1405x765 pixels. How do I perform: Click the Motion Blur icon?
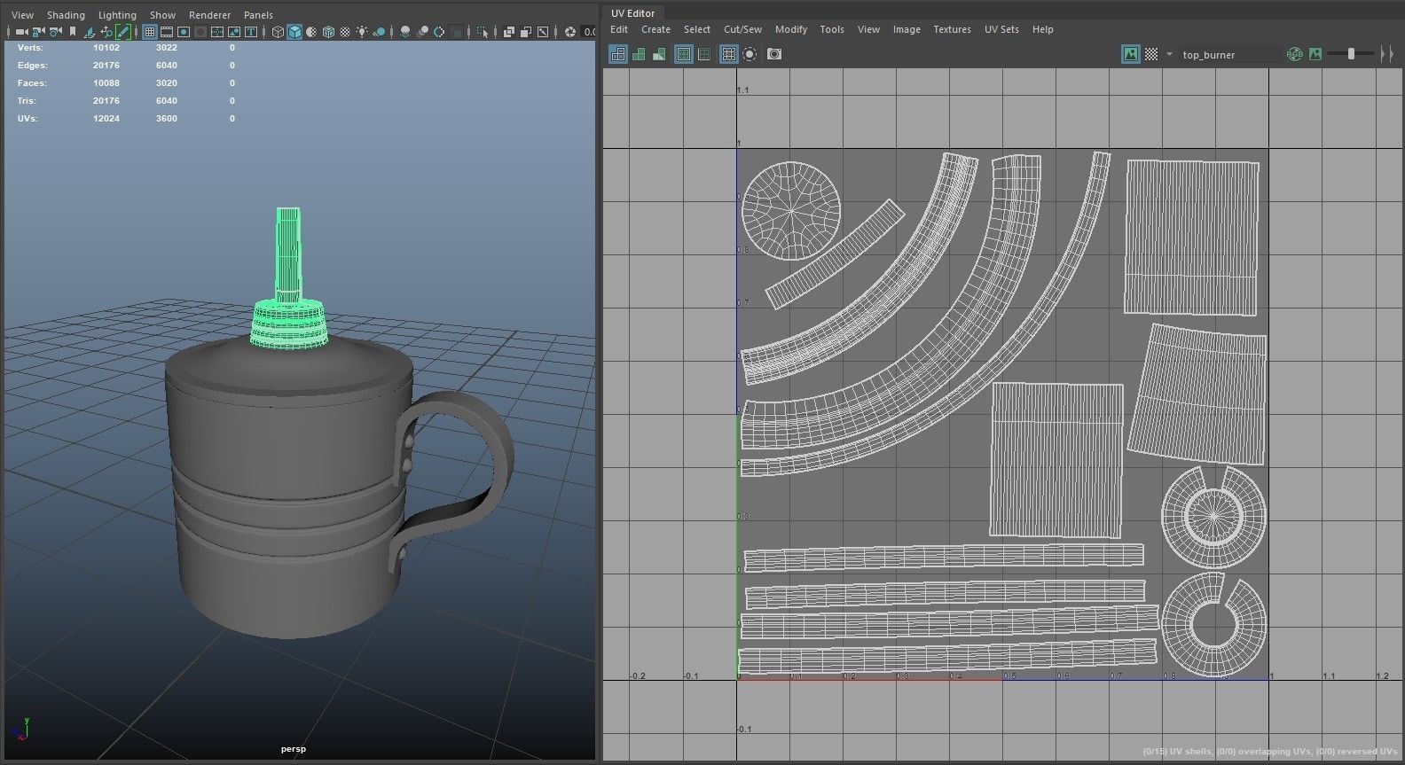coord(423,32)
